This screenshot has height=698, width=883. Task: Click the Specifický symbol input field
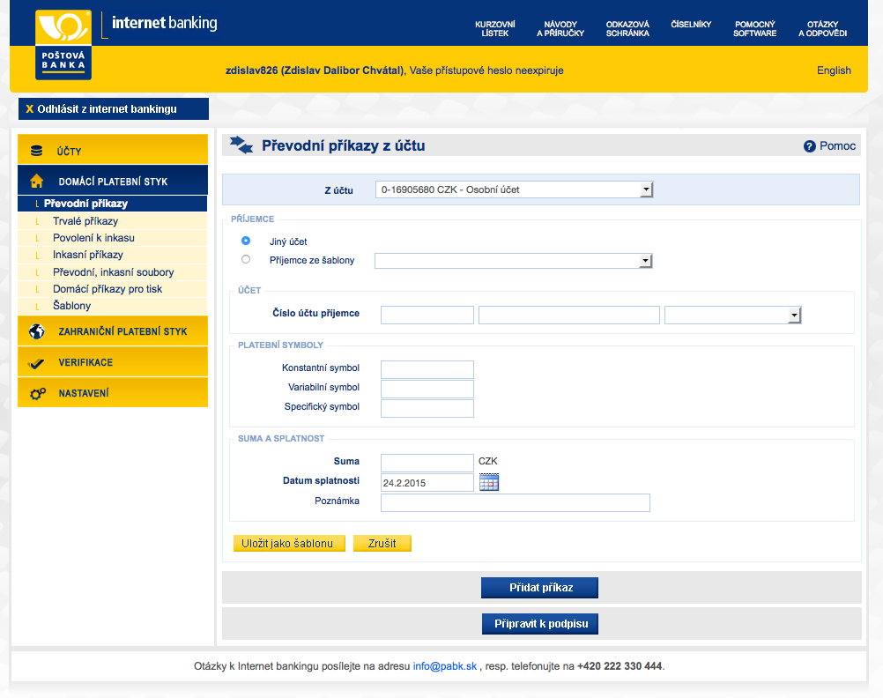(x=427, y=408)
